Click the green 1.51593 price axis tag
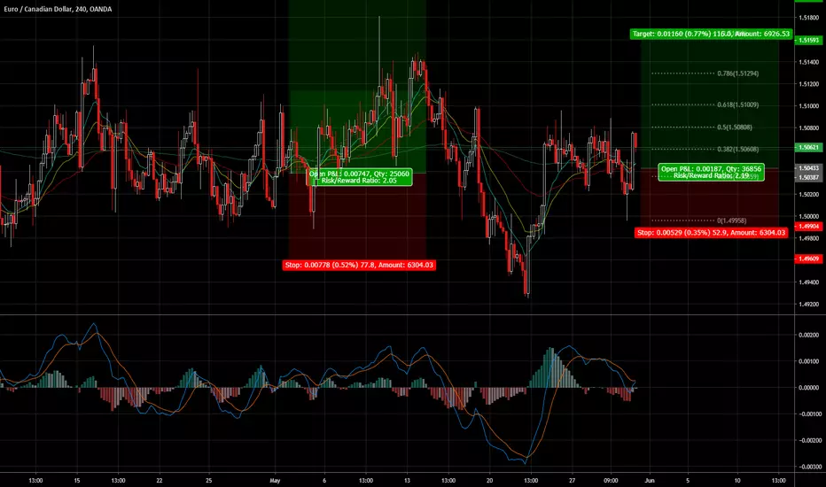 click(808, 40)
